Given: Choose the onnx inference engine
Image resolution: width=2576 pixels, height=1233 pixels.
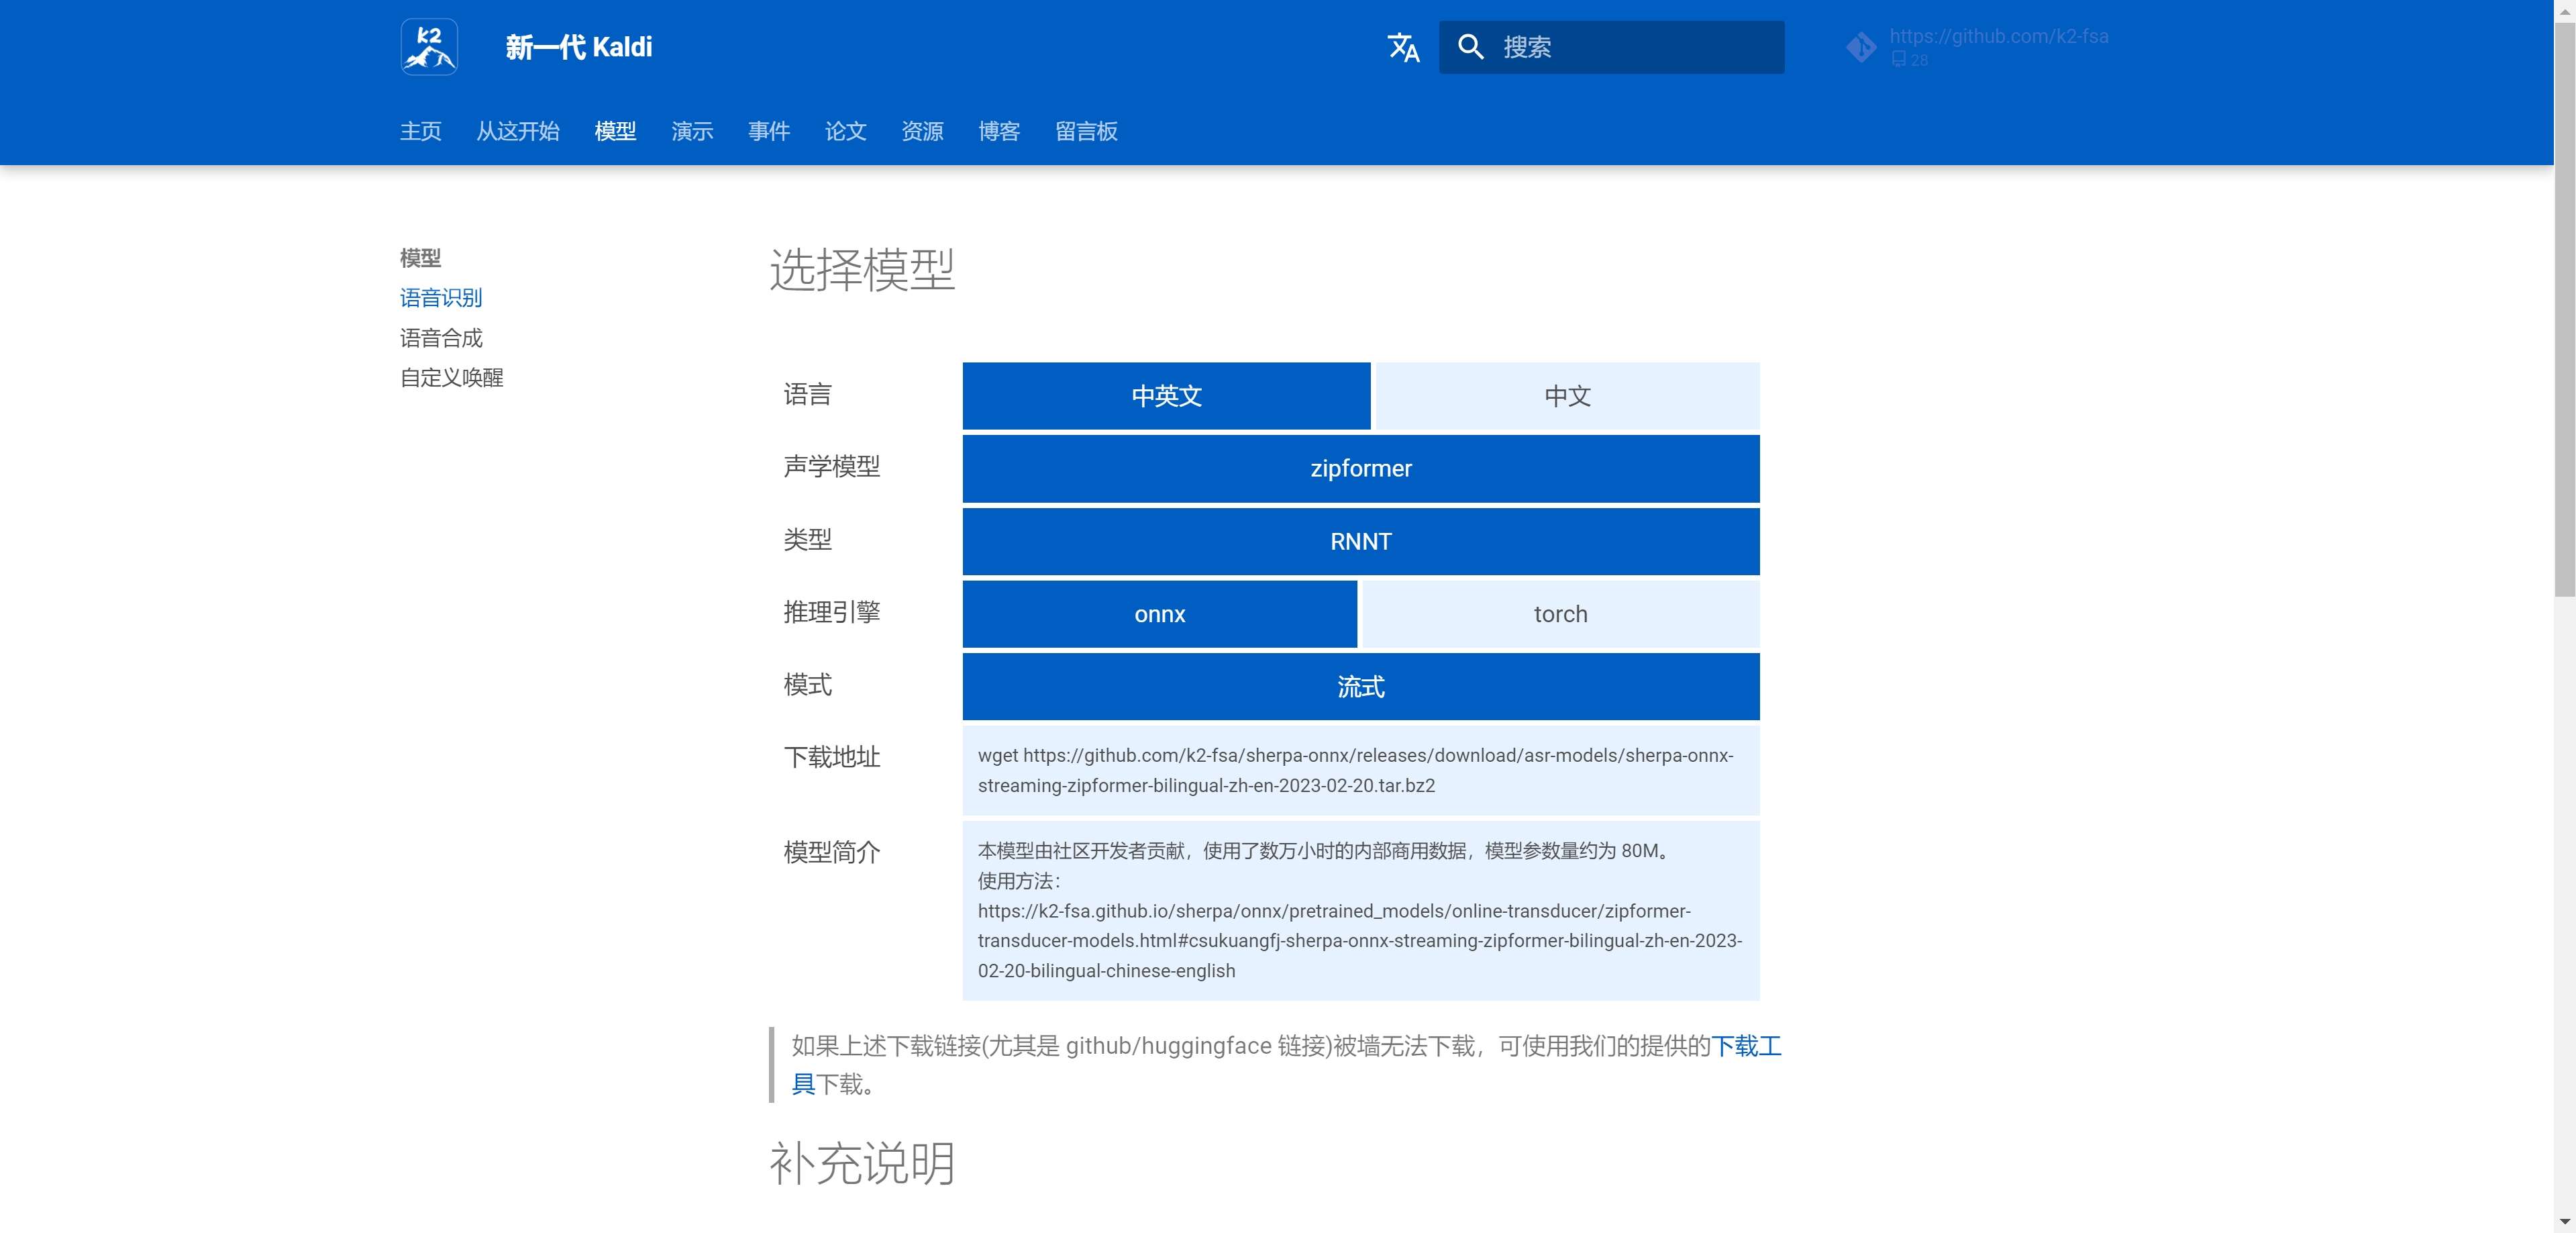Looking at the screenshot, I should pyautogui.click(x=1159, y=614).
